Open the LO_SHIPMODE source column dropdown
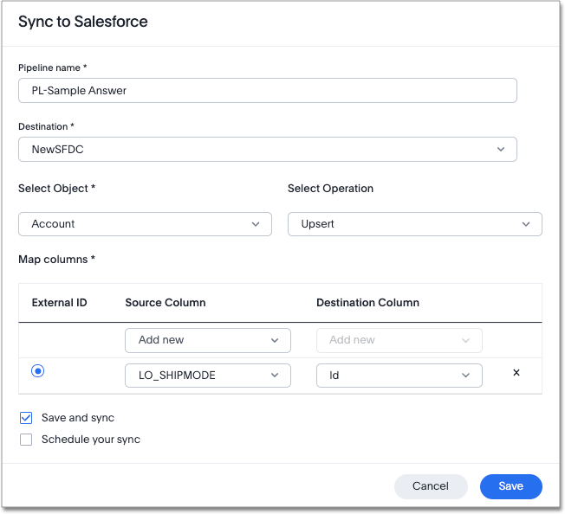This screenshot has height=514, width=565. (x=207, y=376)
